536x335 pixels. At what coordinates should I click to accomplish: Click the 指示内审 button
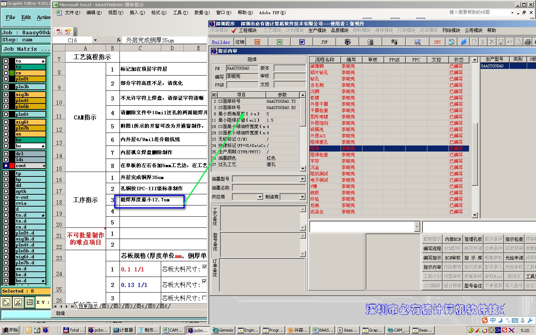pyautogui.click(x=432, y=267)
